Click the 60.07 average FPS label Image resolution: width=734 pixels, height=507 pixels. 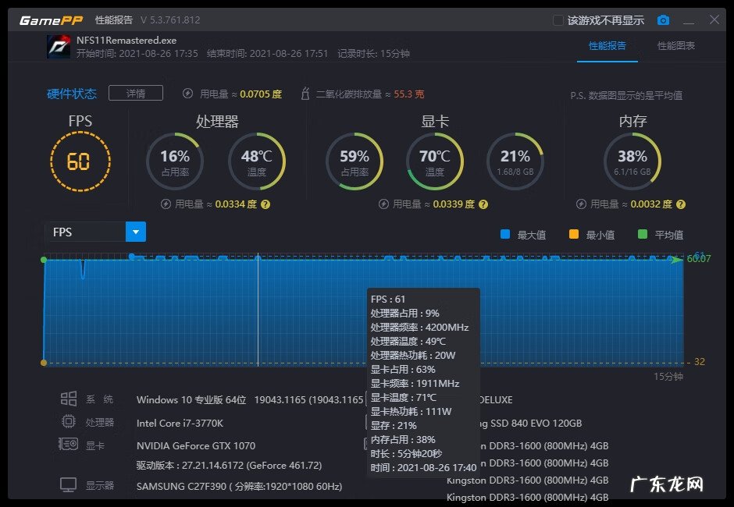point(699,259)
